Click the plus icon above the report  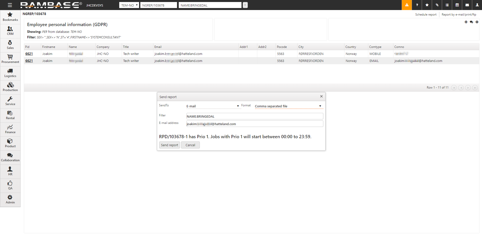[x=466, y=22]
